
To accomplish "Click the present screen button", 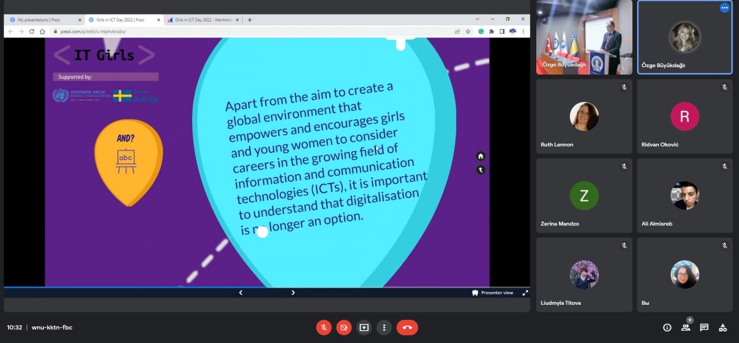I will pos(364,327).
